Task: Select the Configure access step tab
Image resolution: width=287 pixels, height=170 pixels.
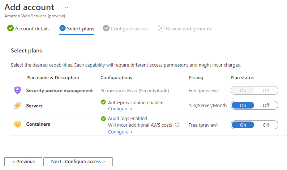Action: point(126,29)
